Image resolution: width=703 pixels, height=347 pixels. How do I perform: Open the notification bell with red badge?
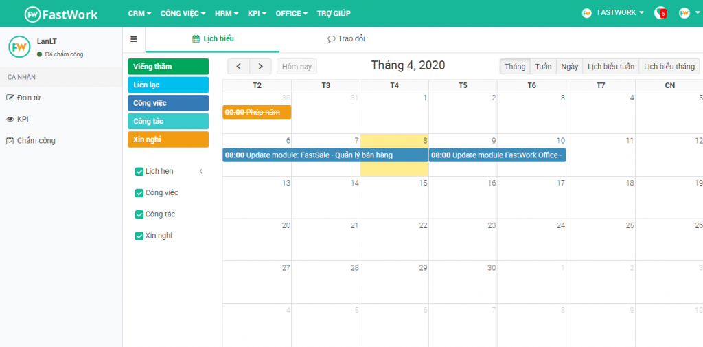(x=660, y=13)
